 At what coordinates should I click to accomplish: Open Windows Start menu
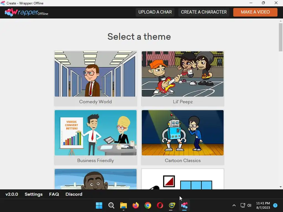click(x=99, y=205)
